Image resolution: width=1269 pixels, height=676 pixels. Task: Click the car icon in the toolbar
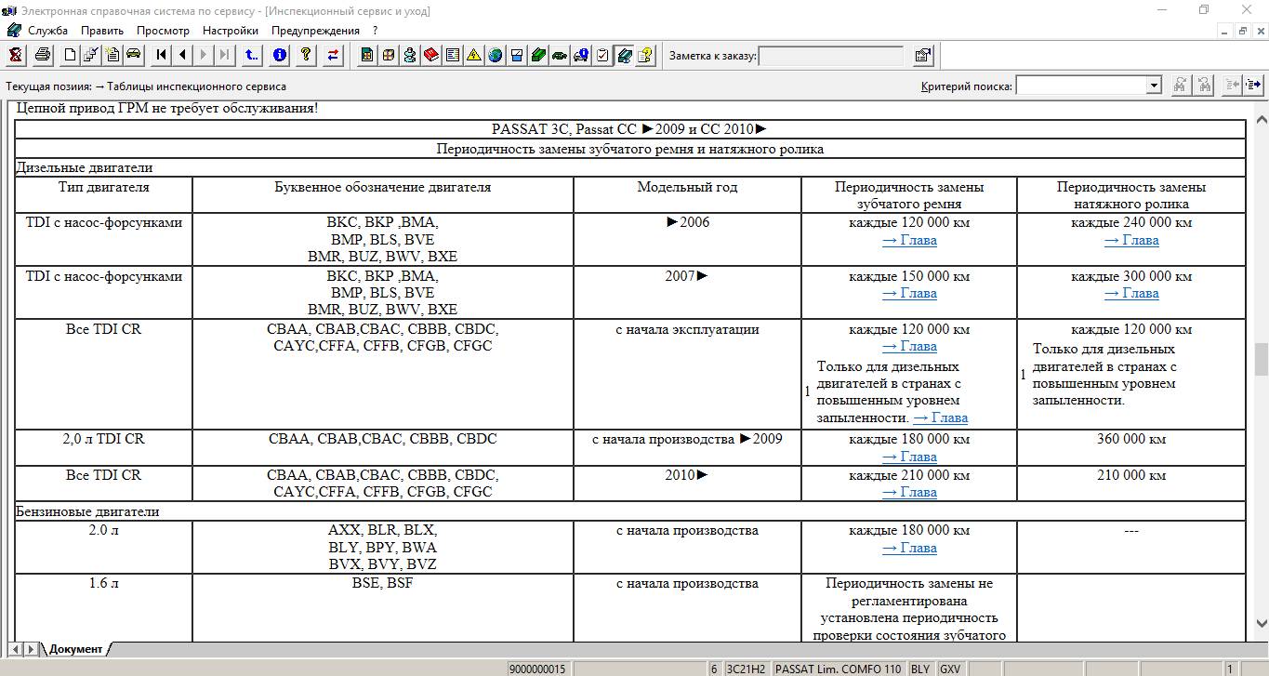[x=133, y=55]
